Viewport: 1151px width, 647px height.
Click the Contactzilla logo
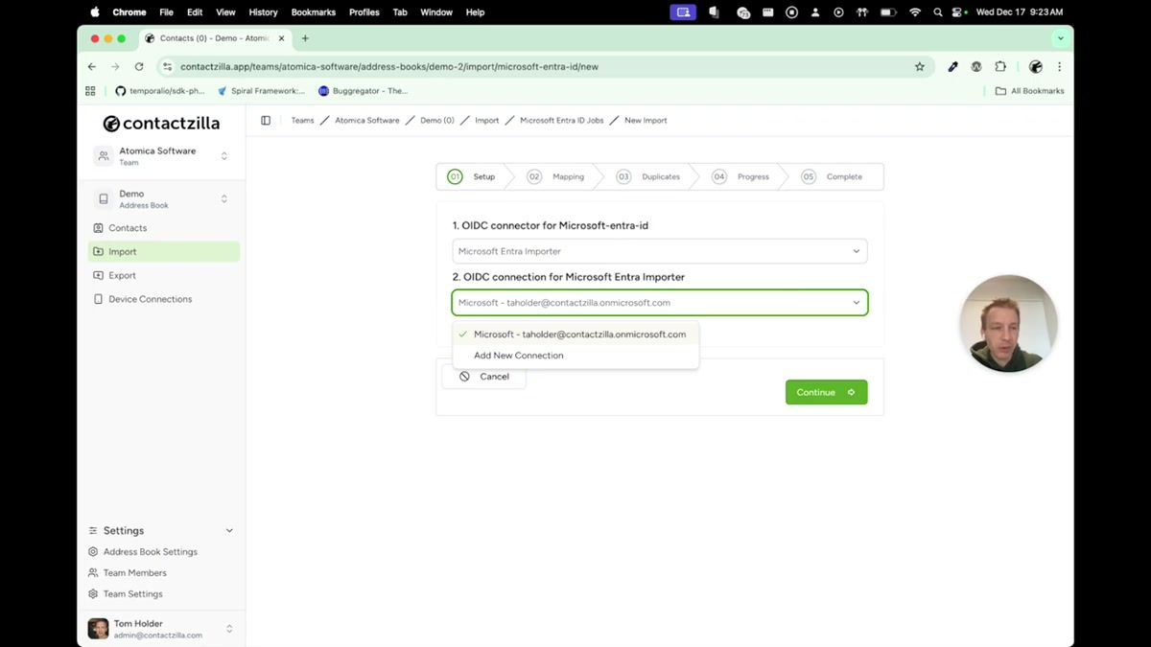(x=161, y=123)
